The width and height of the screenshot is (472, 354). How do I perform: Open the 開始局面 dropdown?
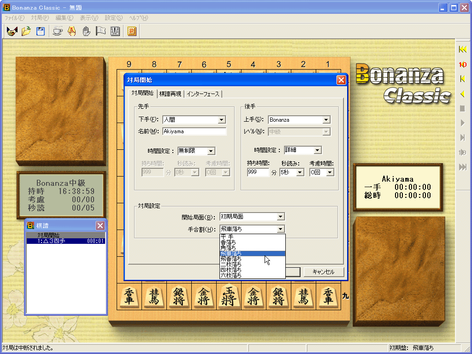pyautogui.click(x=281, y=217)
